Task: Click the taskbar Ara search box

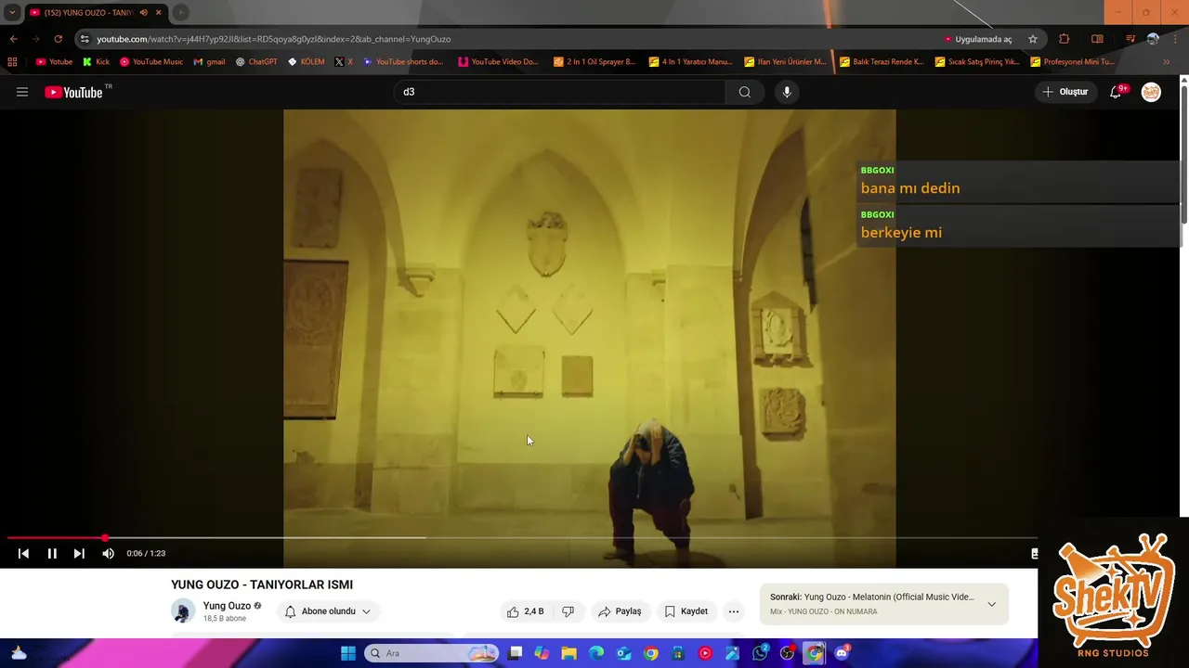Action: pyautogui.click(x=431, y=653)
